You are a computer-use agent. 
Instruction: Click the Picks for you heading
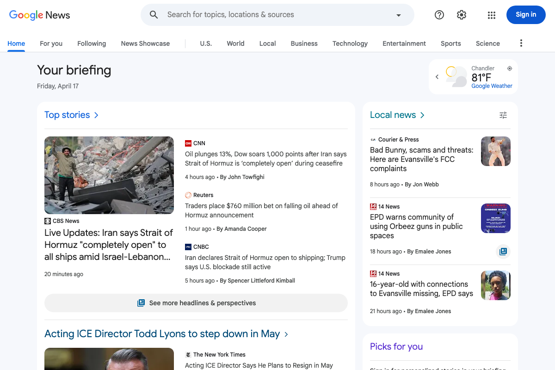click(396, 346)
